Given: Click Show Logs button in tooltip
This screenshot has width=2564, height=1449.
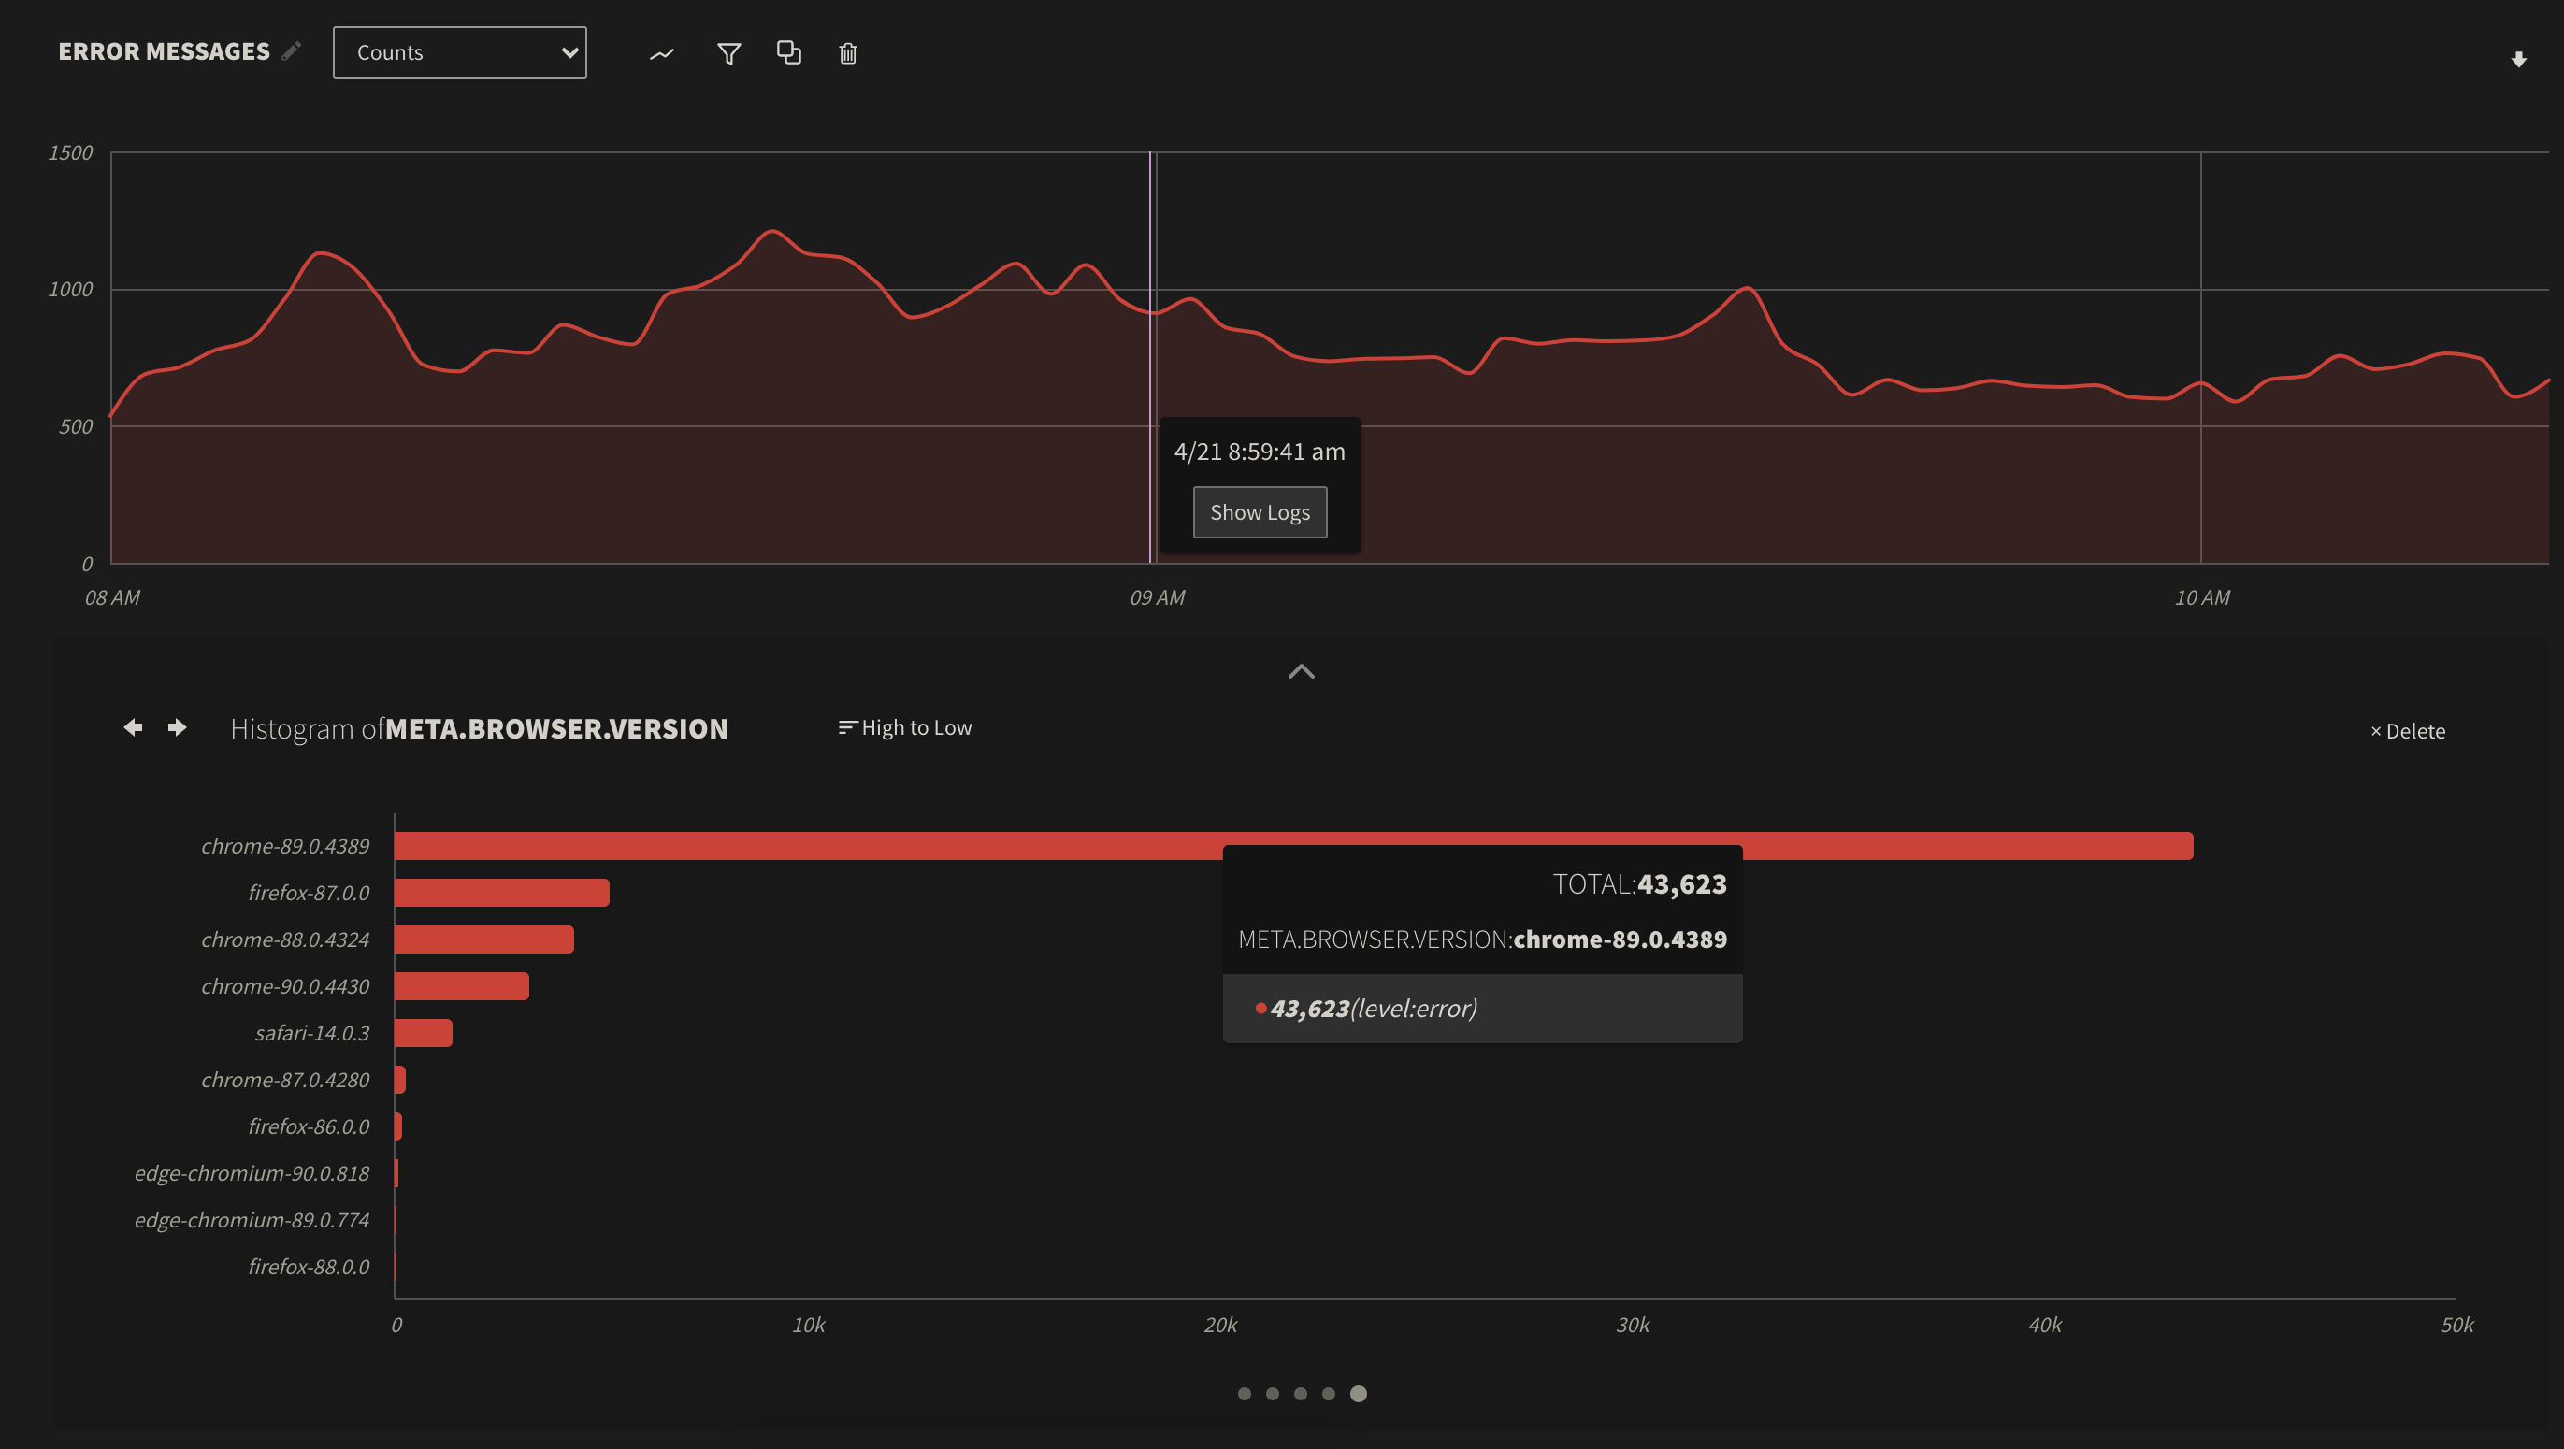Looking at the screenshot, I should [1260, 512].
